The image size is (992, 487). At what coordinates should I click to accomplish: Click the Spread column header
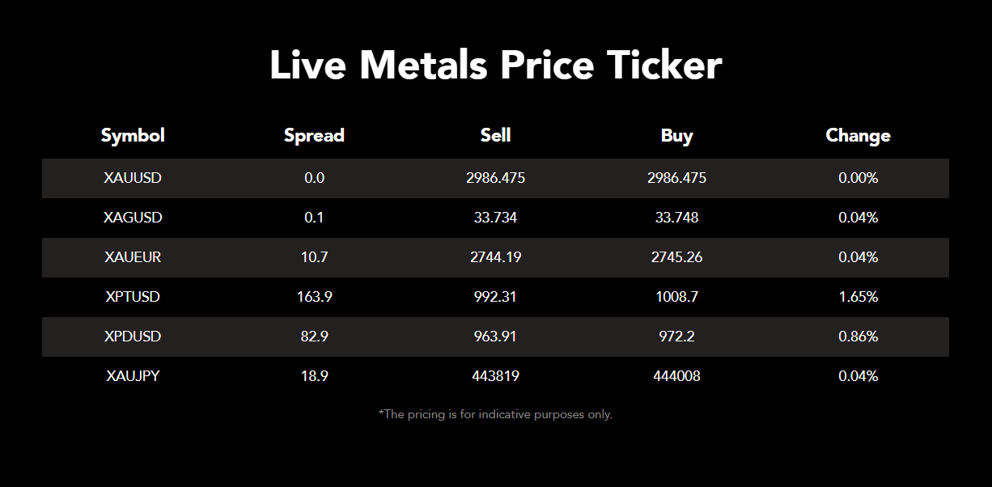(314, 136)
